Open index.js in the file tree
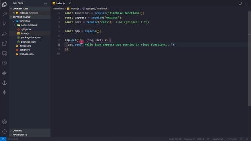The height and width of the screenshot is (141, 251). pyautogui.click(x=25, y=33)
